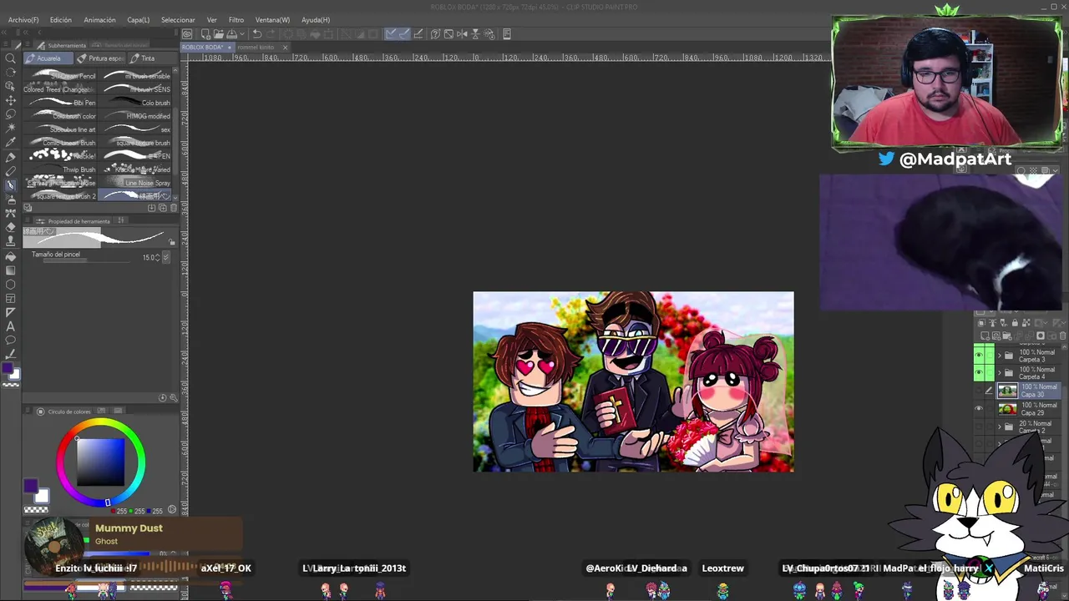This screenshot has height=601, width=1069.
Task: Toggle brush size lock icon in tool property
Action: click(x=172, y=243)
